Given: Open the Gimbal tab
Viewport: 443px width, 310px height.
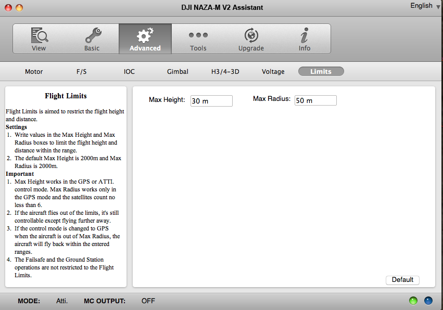Looking at the screenshot, I should click(178, 72).
